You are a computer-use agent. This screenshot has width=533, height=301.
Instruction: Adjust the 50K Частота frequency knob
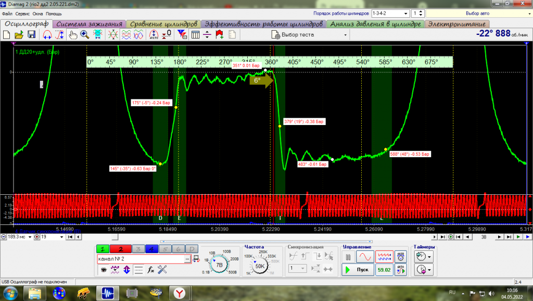(x=259, y=266)
